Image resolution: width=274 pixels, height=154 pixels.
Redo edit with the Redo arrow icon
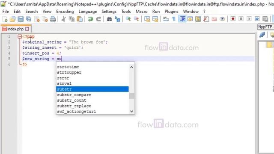click(x=98, y=19)
